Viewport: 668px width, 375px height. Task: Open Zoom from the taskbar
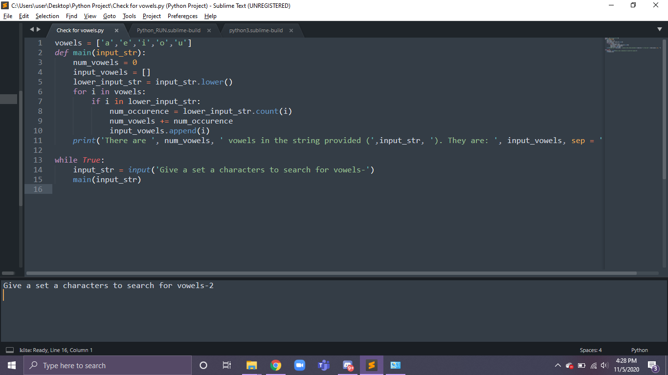click(300, 365)
